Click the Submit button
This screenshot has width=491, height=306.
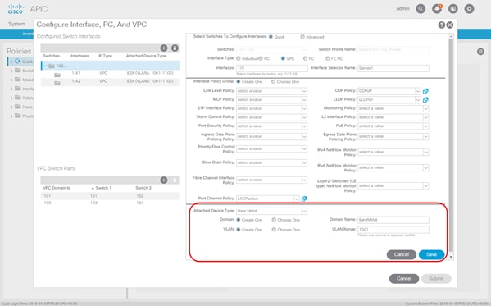point(436,278)
